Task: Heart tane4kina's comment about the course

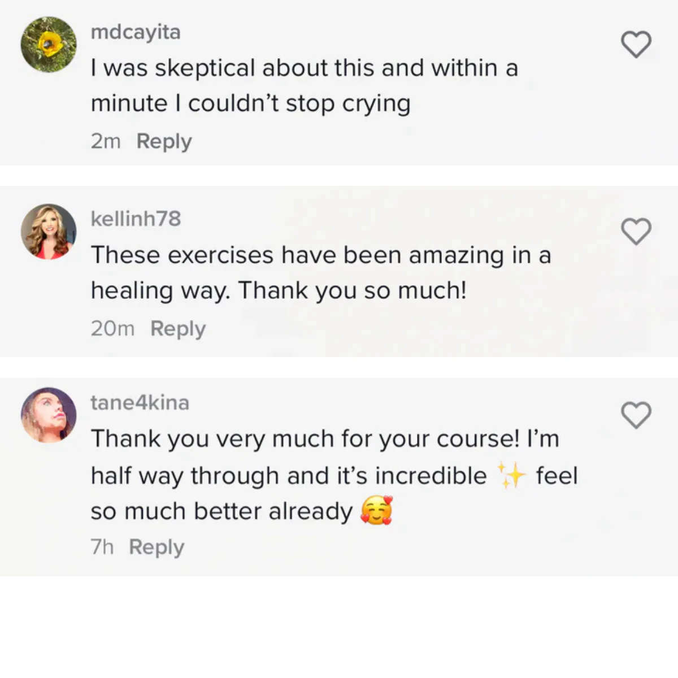Action: [x=636, y=415]
